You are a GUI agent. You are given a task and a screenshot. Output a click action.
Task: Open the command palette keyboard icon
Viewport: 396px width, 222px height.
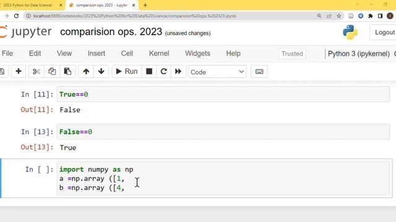pyautogui.click(x=259, y=72)
